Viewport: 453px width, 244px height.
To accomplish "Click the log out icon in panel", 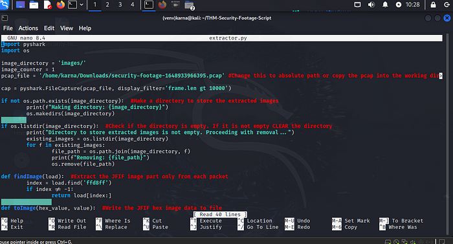I will pos(447,5).
